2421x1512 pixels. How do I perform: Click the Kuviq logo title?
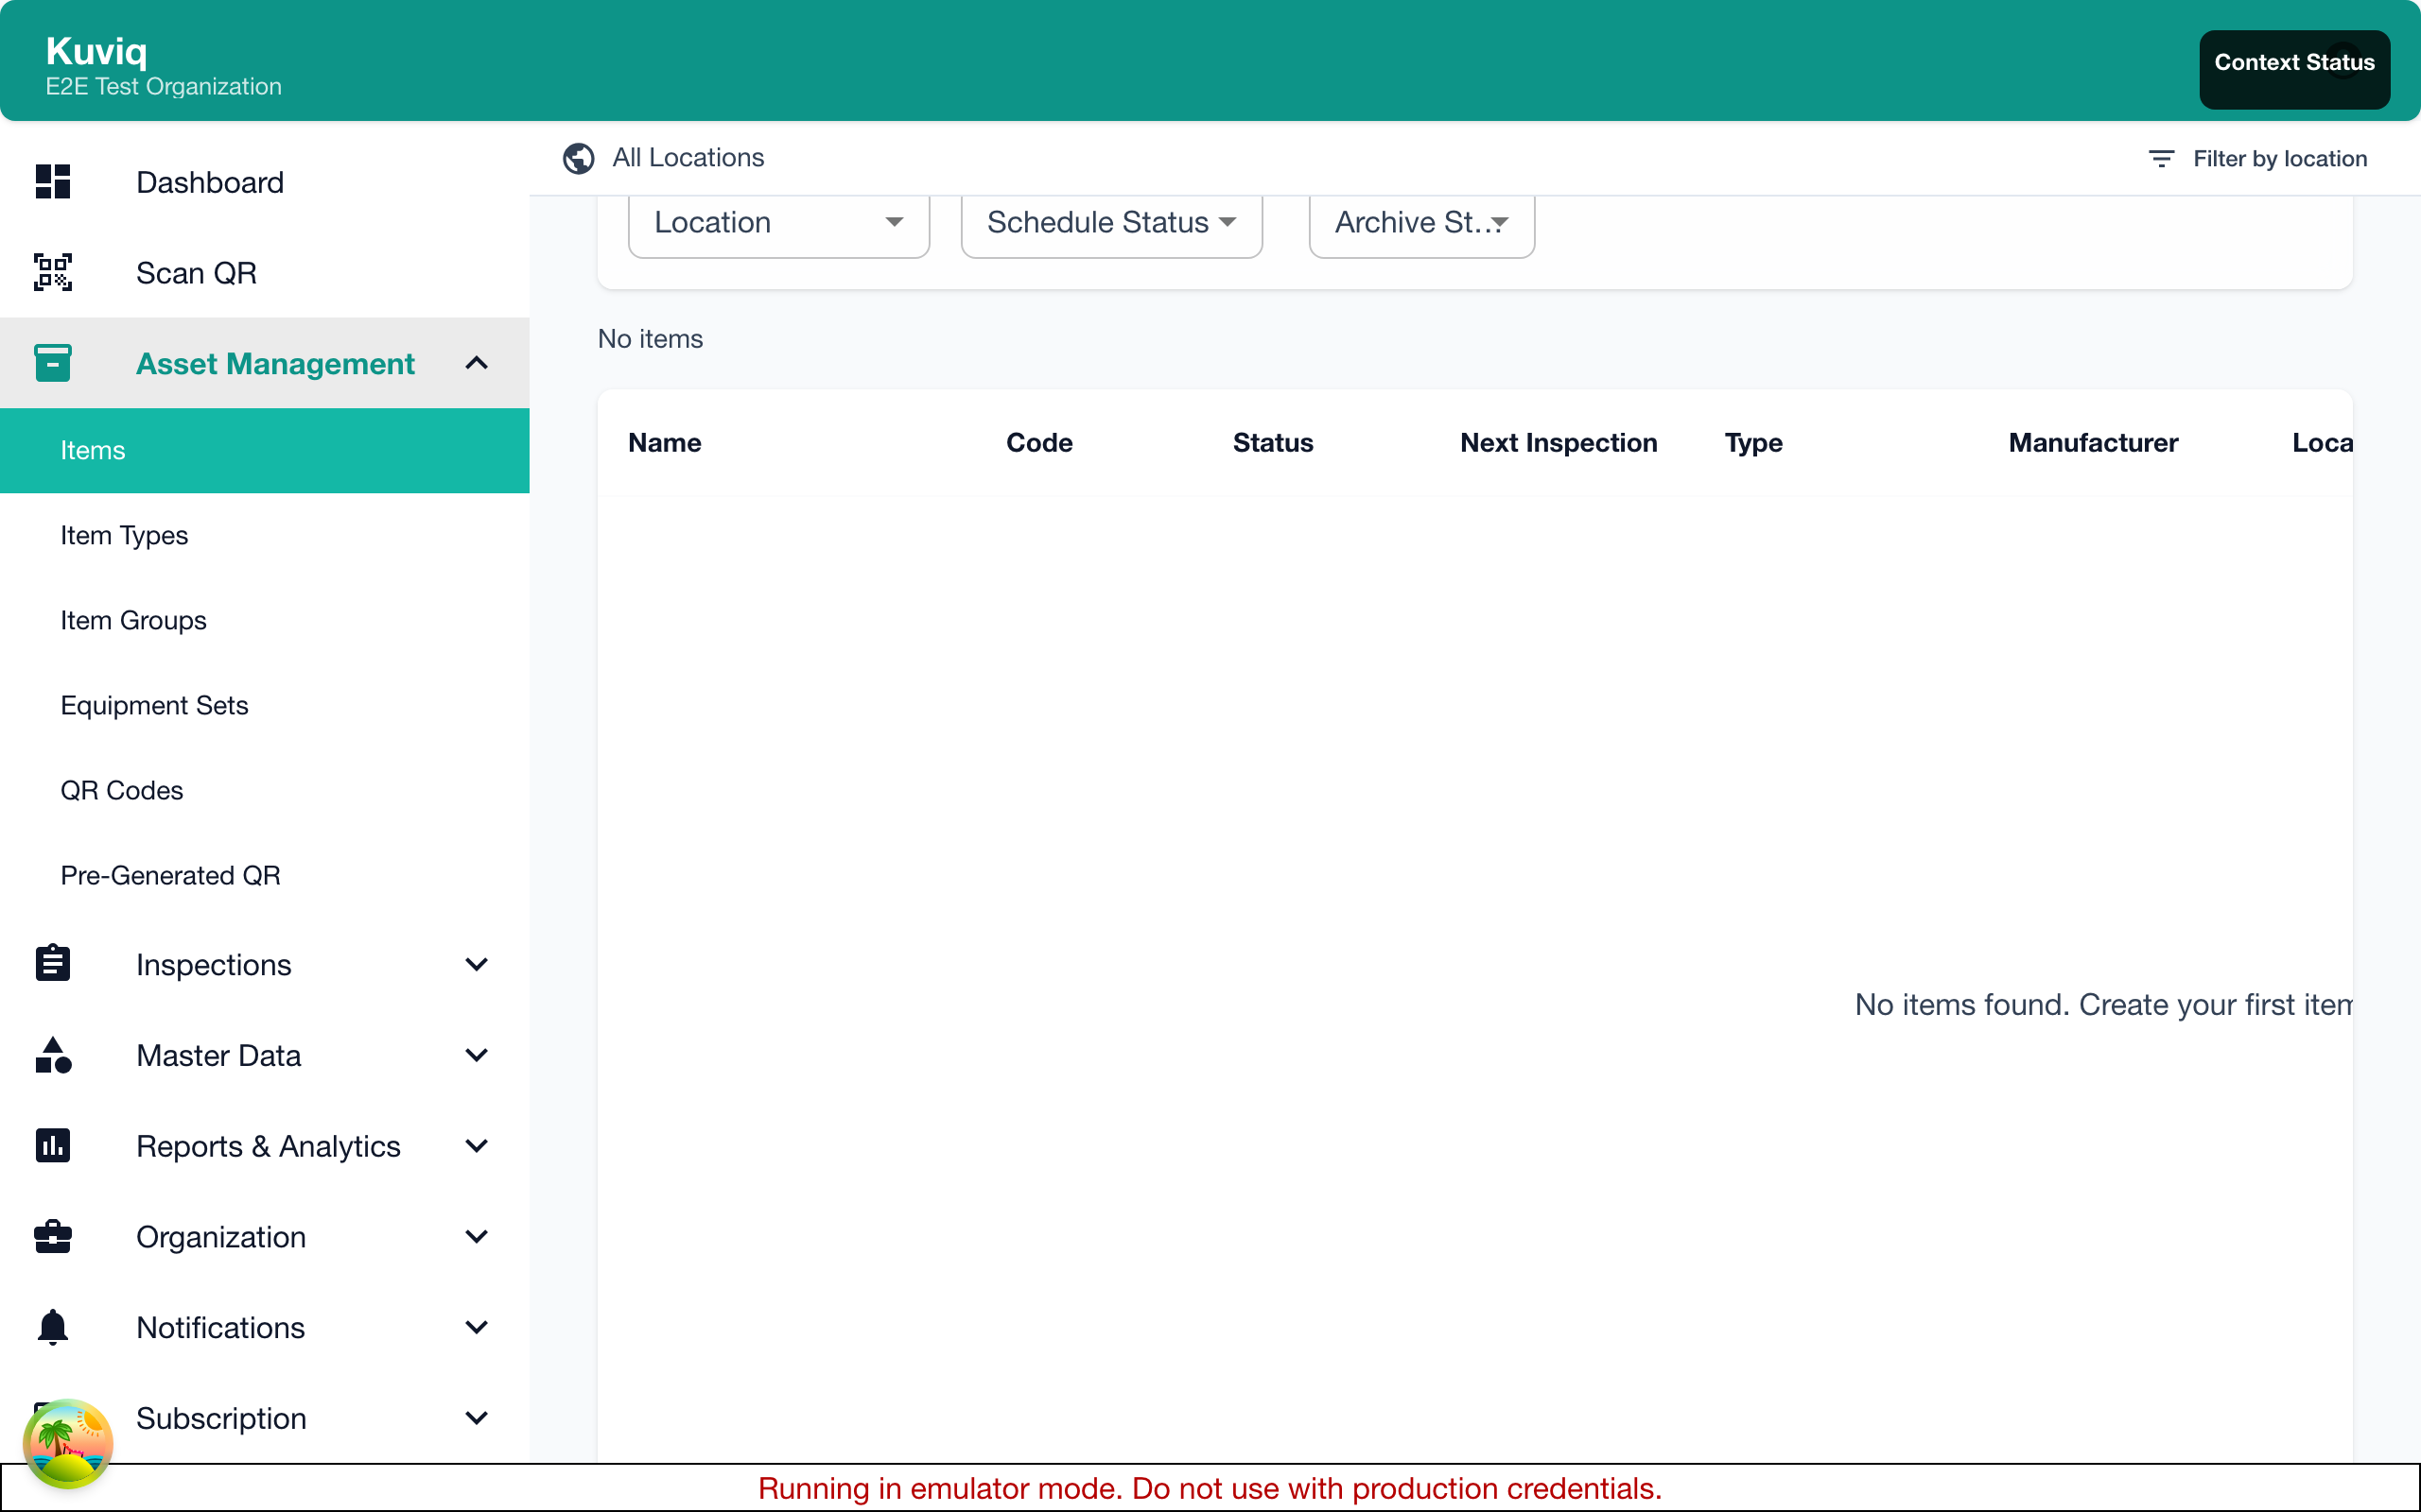tap(96, 50)
